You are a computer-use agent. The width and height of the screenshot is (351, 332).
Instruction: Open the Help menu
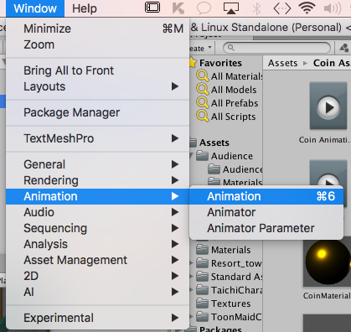coord(85,8)
